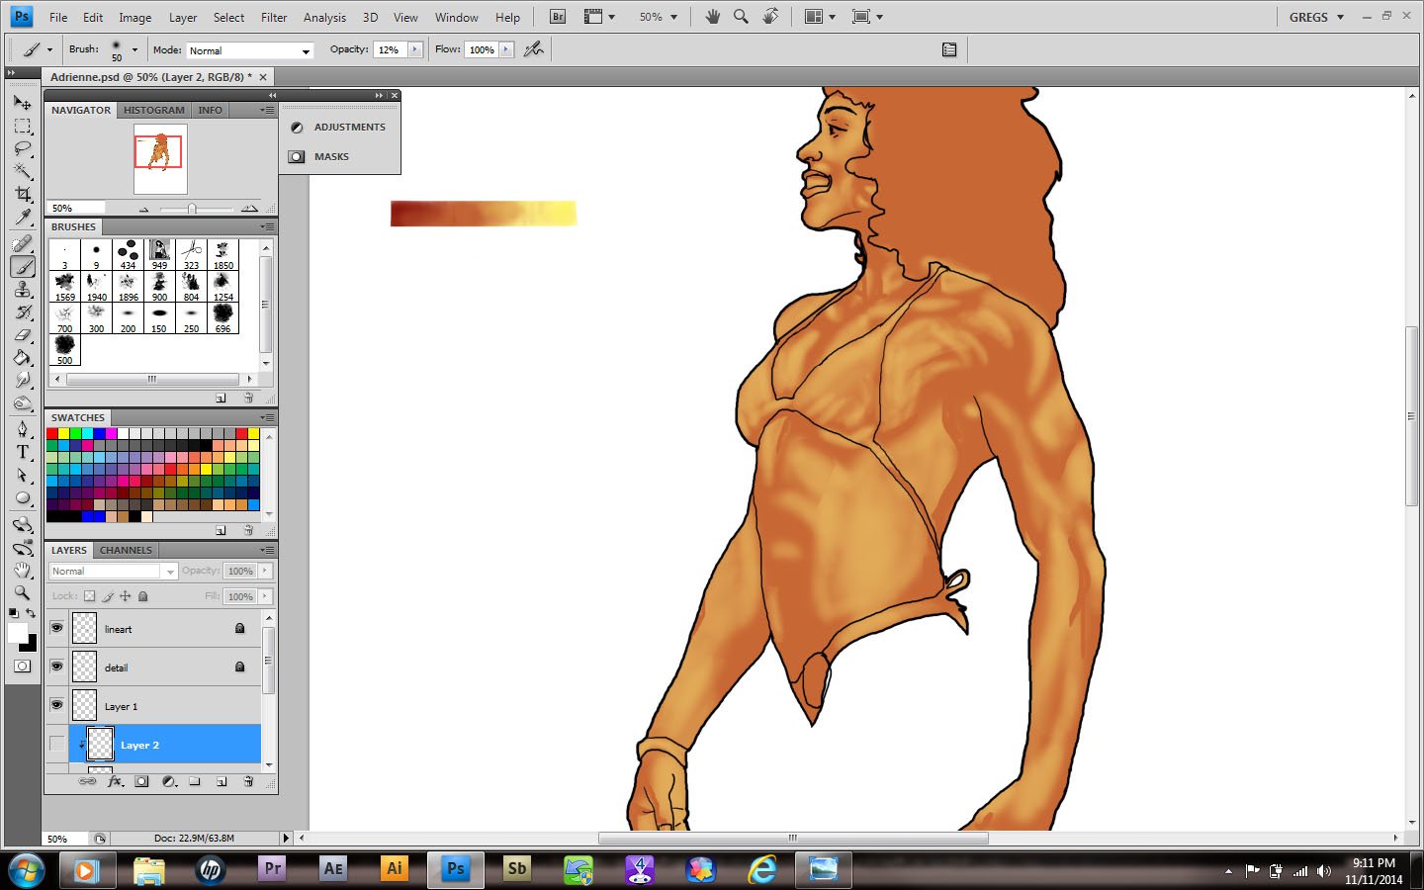Pick the Magic Wand tool
The image size is (1424, 890).
tap(23, 171)
